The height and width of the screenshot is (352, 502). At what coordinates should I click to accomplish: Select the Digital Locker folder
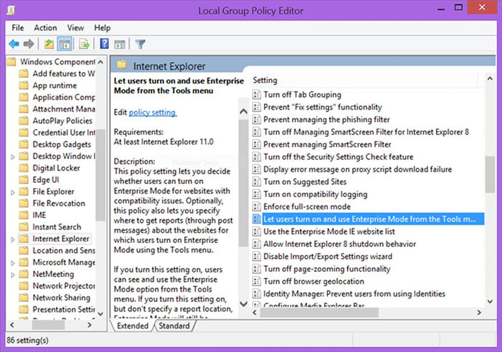56,168
